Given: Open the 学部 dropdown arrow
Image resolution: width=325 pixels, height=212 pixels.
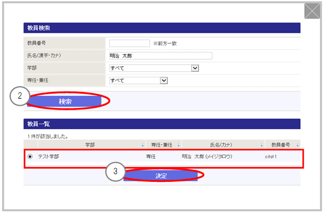Looking at the screenshot, I should (x=195, y=68).
